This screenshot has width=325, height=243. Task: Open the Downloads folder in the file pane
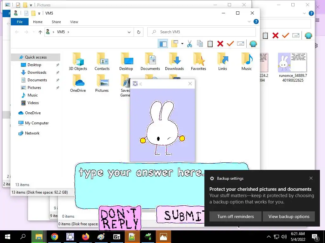click(x=174, y=62)
